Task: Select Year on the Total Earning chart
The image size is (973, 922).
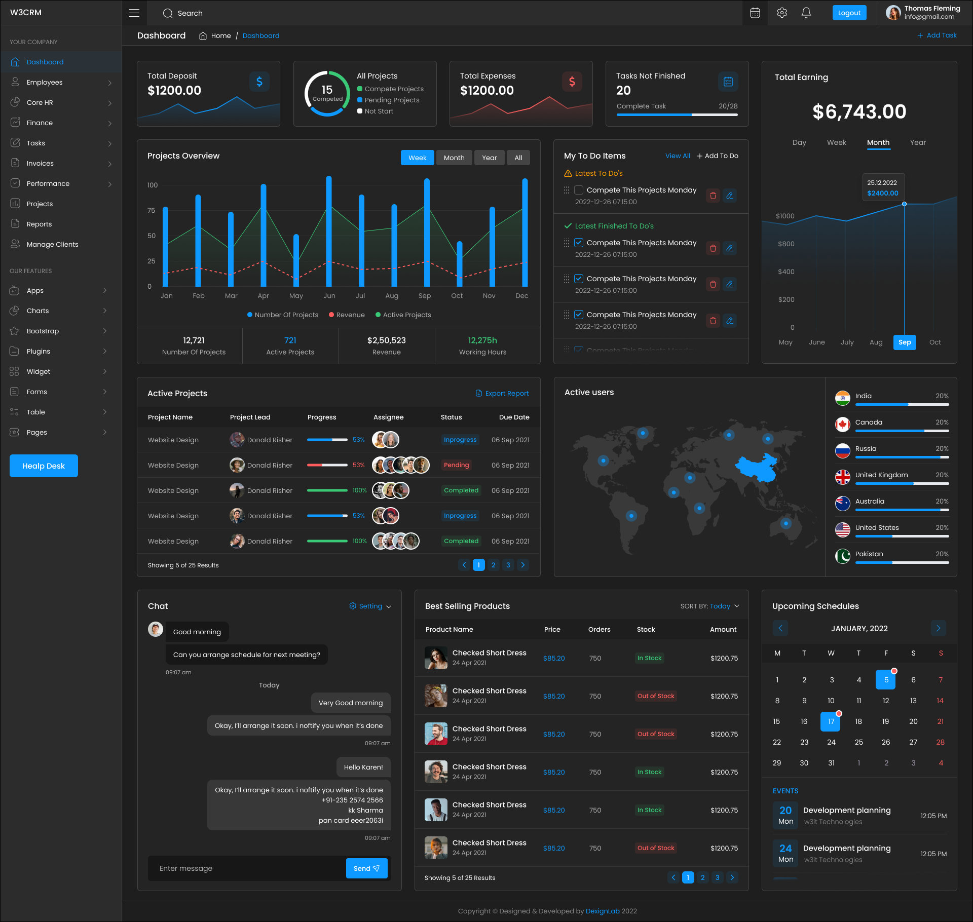Action: point(918,142)
